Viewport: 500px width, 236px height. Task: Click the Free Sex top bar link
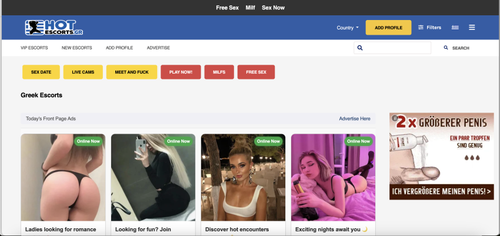228,8
